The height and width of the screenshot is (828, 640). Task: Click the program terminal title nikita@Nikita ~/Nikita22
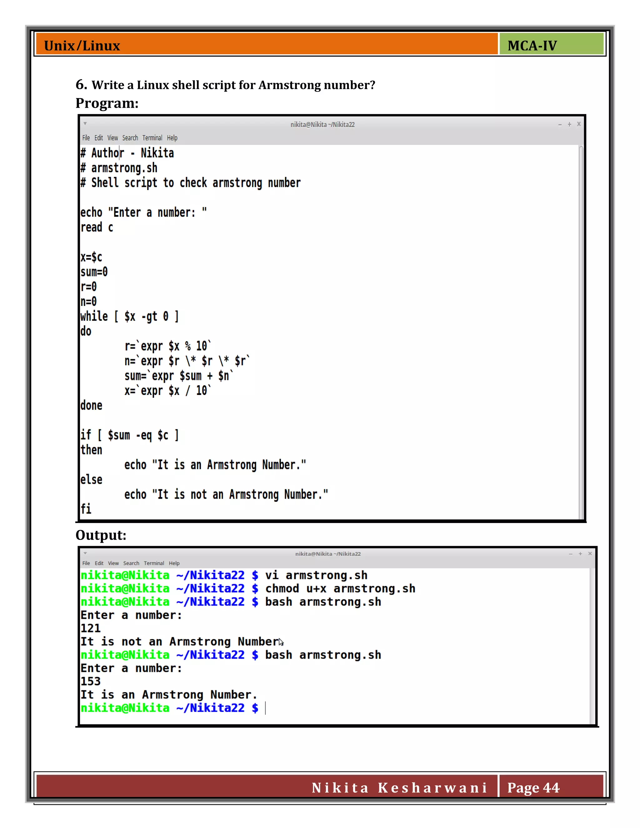click(x=322, y=124)
